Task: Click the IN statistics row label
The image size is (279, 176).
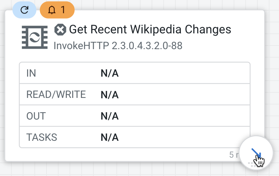Action: pyautogui.click(x=31, y=73)
